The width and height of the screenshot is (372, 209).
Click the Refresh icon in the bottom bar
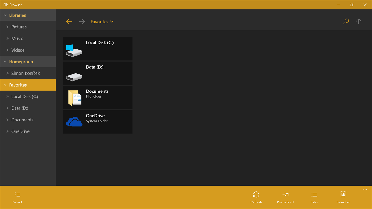point(256,195)
